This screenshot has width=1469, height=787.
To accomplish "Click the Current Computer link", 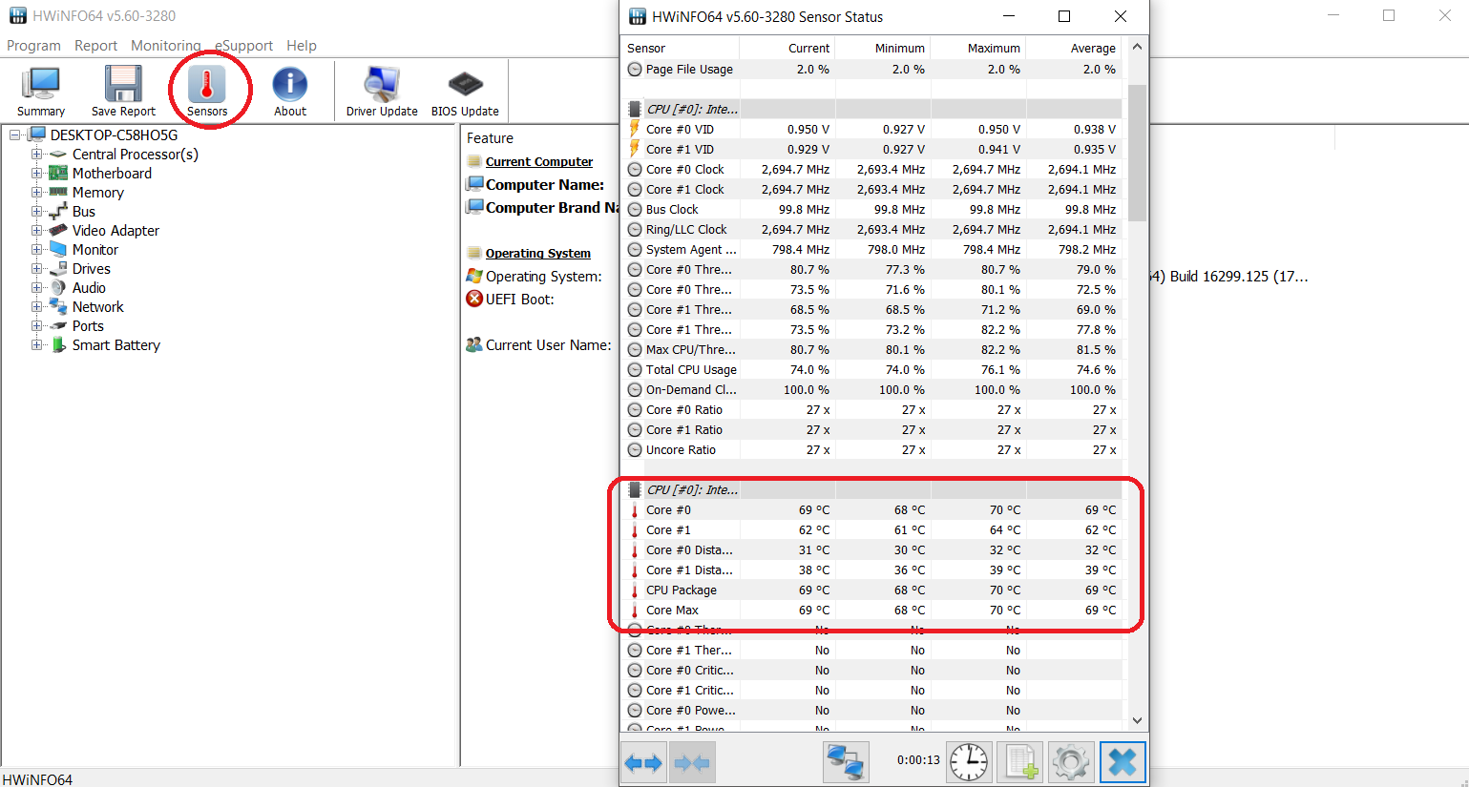I will point(538,162).
